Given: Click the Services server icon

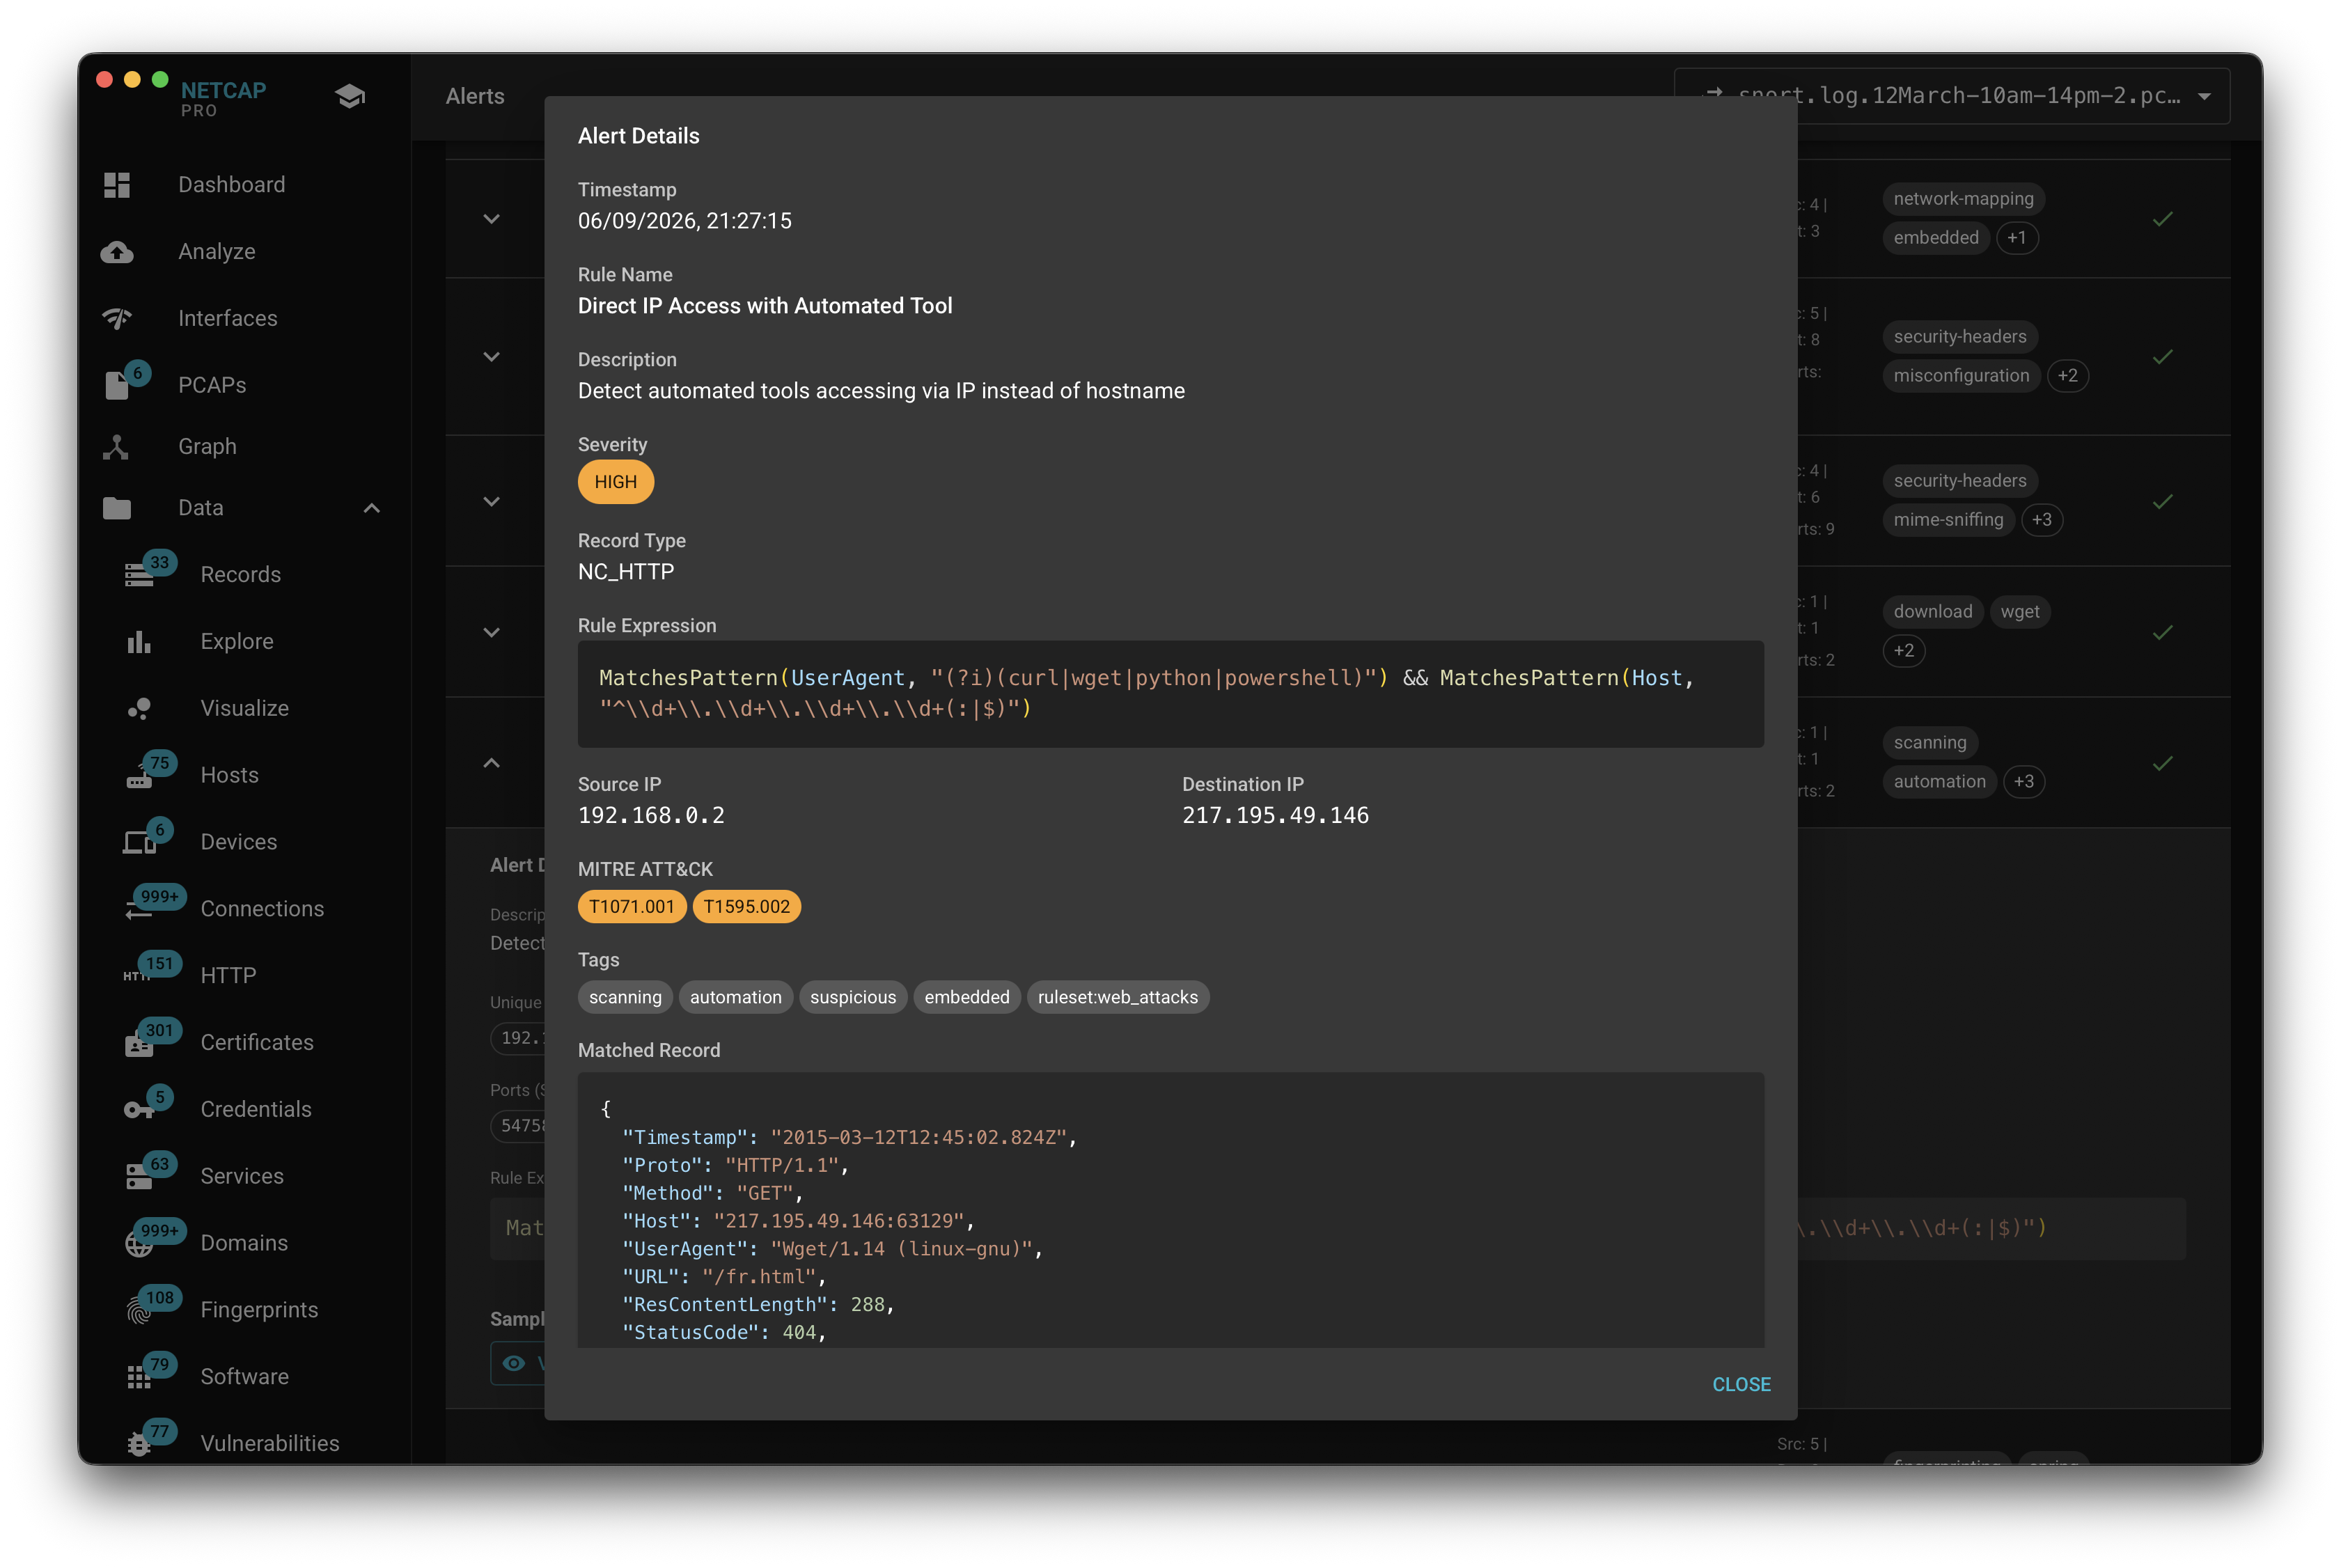Looking at the screenshot, I should pos(139,1177).
